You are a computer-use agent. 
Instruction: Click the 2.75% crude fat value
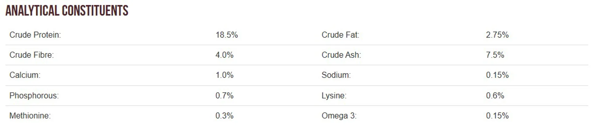point(497,35)
